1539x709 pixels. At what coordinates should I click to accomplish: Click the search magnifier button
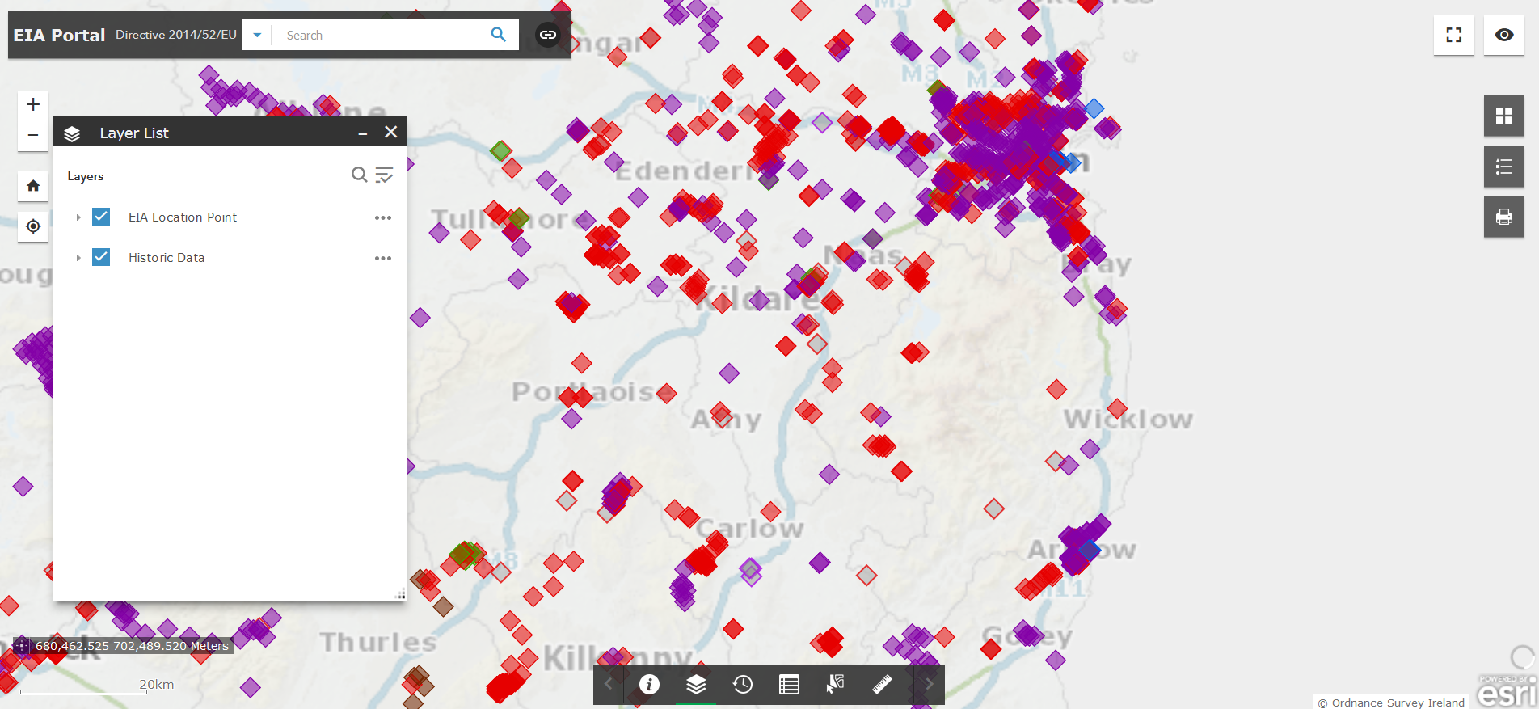point(499,35)
